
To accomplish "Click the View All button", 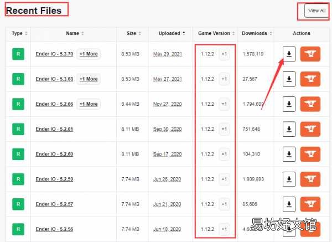I will coord(317,11).
